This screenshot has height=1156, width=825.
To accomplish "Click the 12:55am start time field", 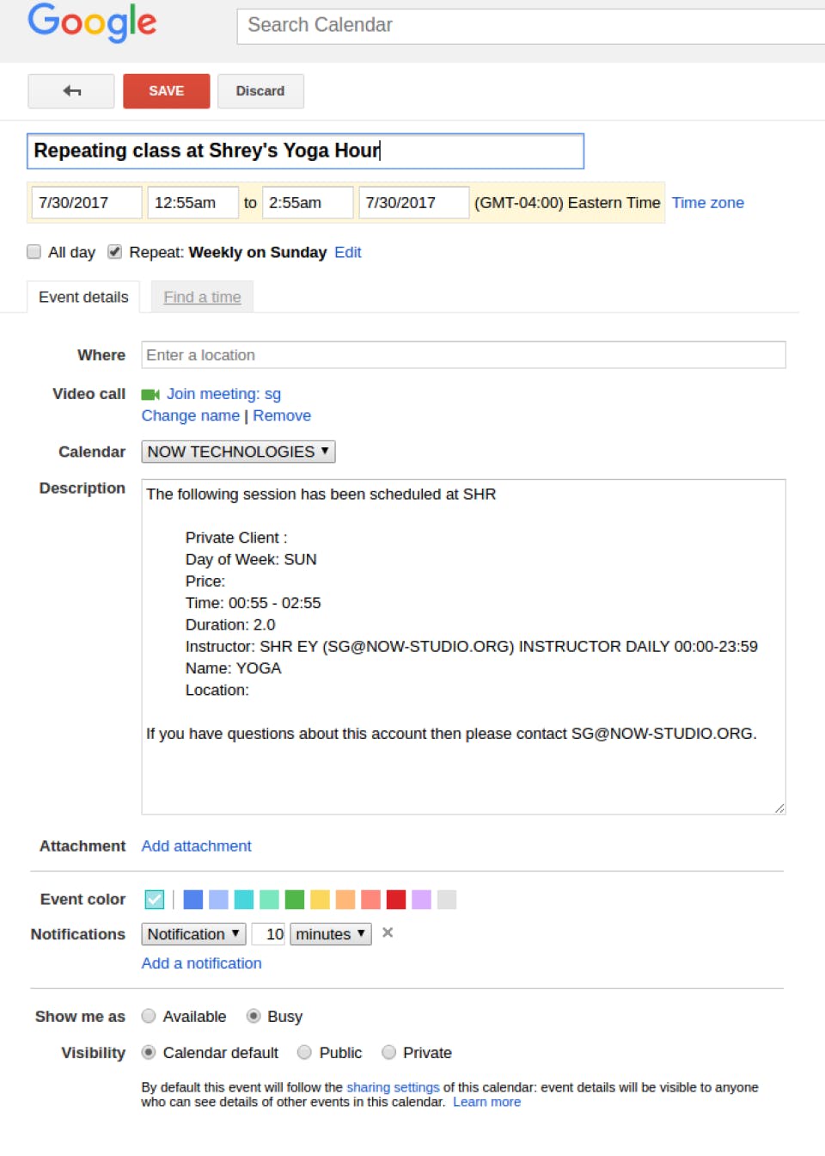I will click(x=193, y=203).
